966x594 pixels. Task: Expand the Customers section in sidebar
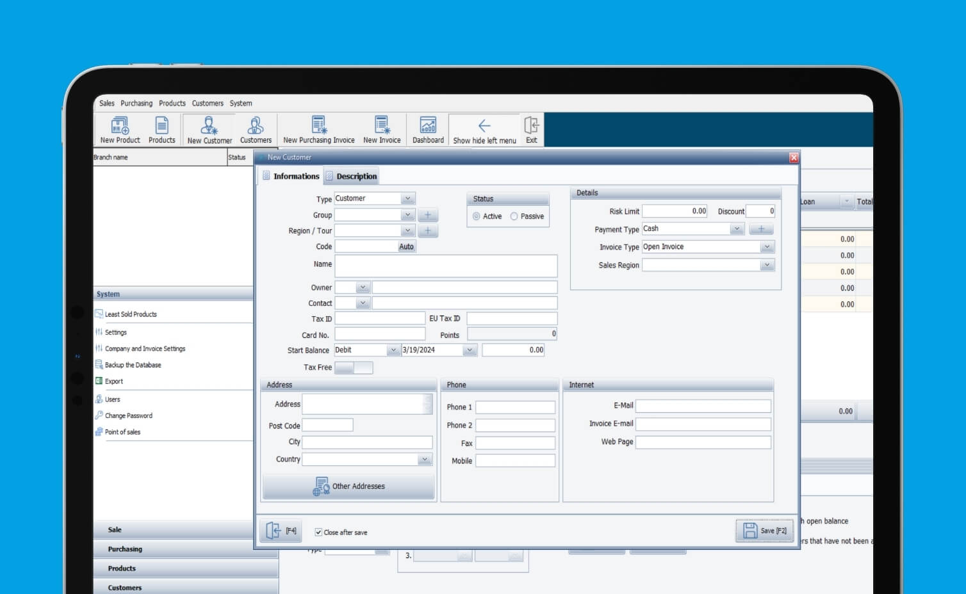click(186, 587)
